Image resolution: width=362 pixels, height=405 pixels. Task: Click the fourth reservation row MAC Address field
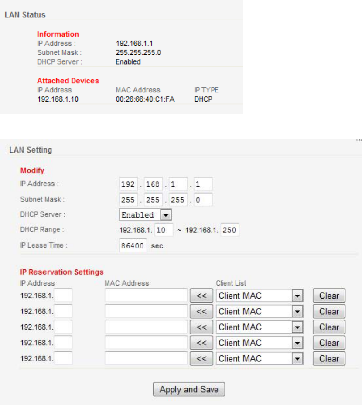click(146, 343)
